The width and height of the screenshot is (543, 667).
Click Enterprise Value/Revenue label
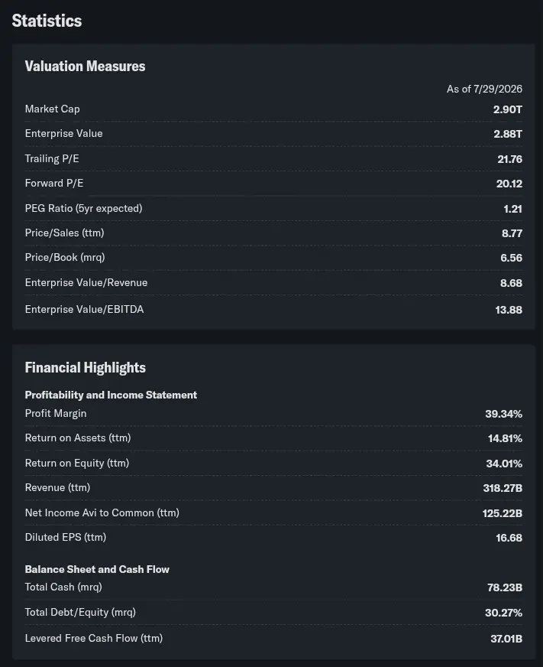[86, 282]
